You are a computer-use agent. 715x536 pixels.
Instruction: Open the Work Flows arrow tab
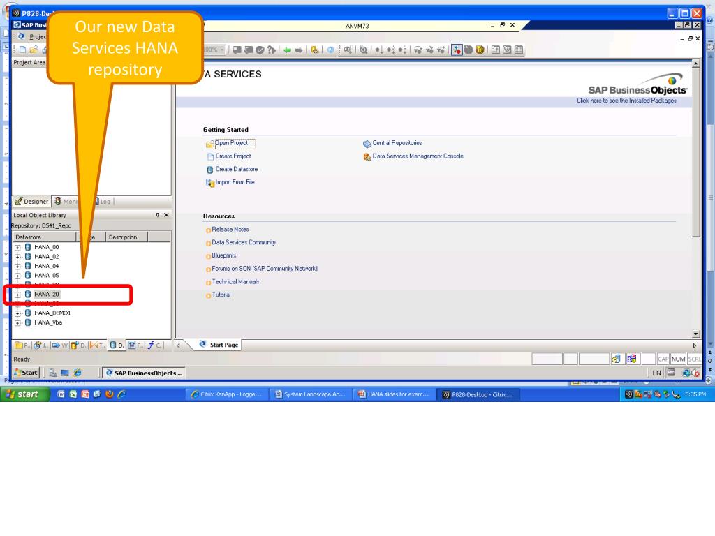59,345
